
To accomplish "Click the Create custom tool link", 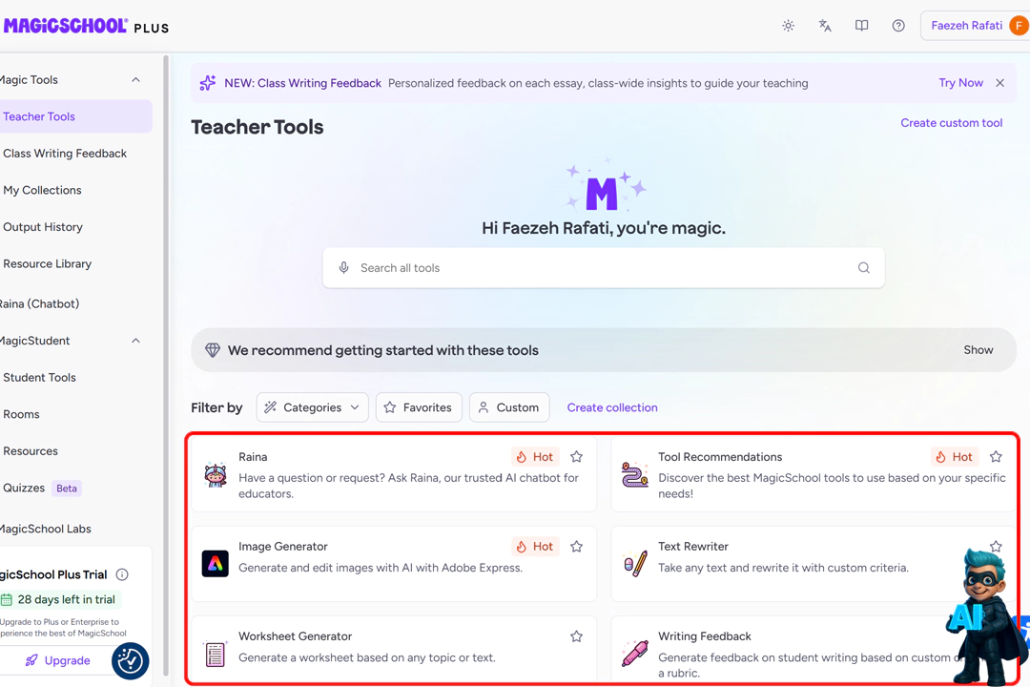I will pyautogui.click(x=951, y=123).
